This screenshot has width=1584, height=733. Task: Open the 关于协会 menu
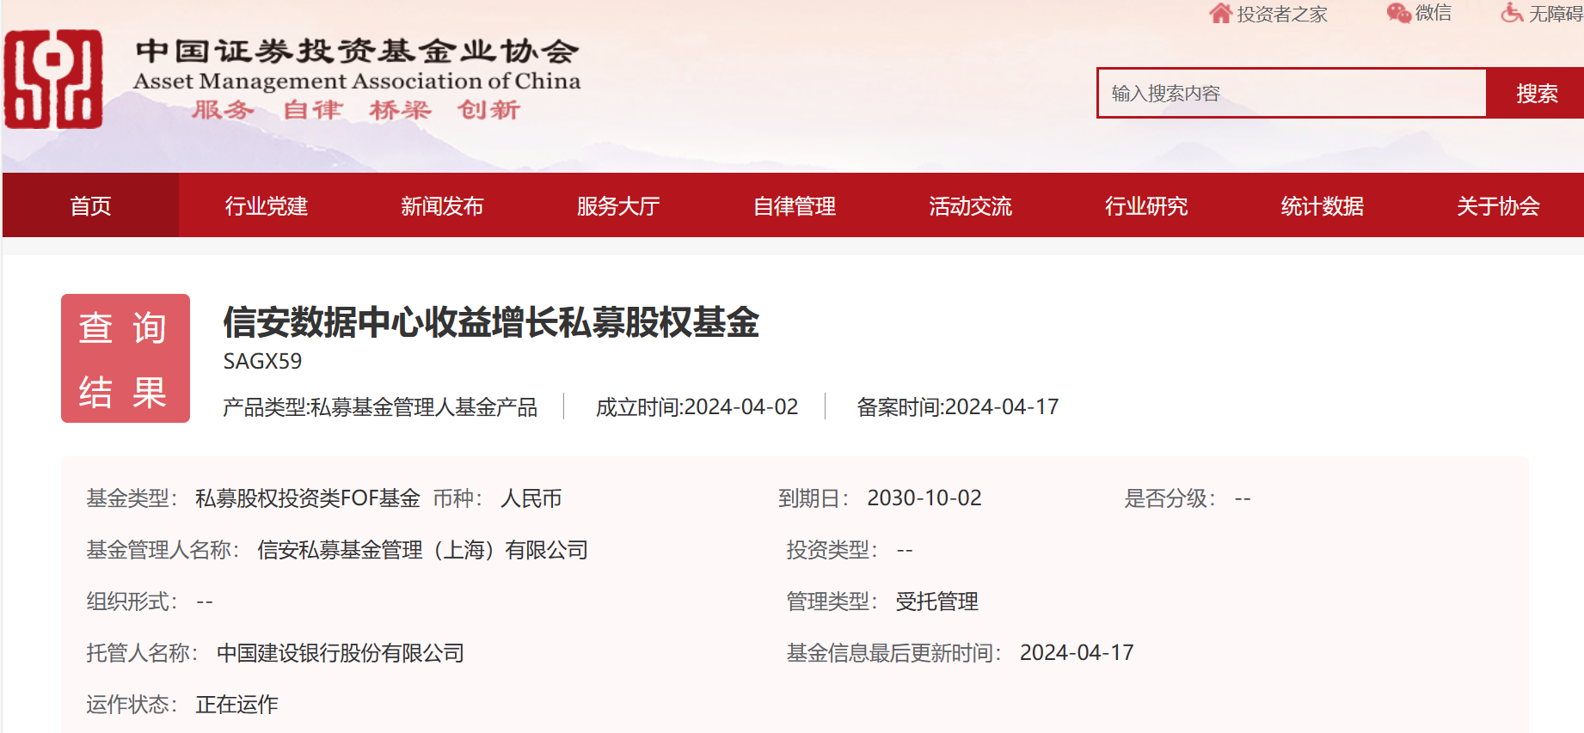coord(1498,205)
